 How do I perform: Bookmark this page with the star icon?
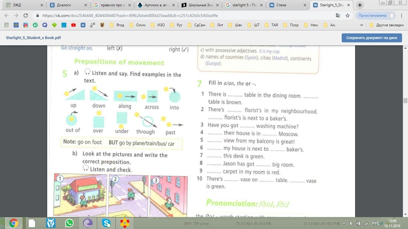tap(347, 16)
